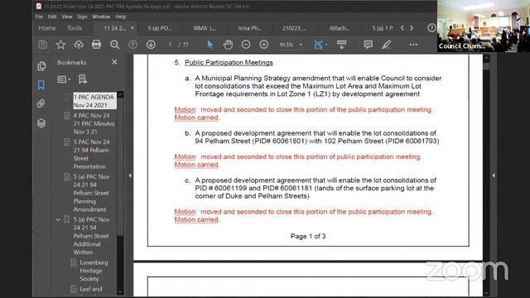Switch to the Attach document tab
The height and width of the screenshot is (298, 530).
(340, 28)
